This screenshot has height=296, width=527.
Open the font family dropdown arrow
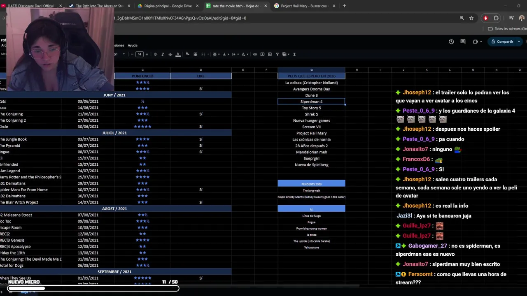pyautogui.click(x=124, y=54)
